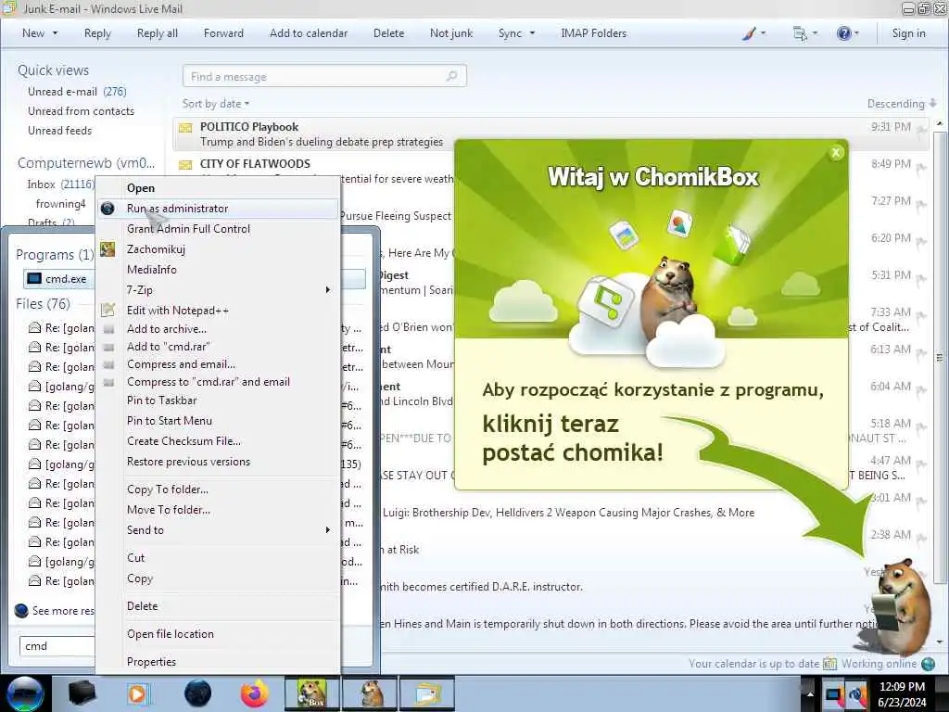Screen dimensions: 949x712
Task: Open the Inbox folder
Action: [x=60, y=184]
